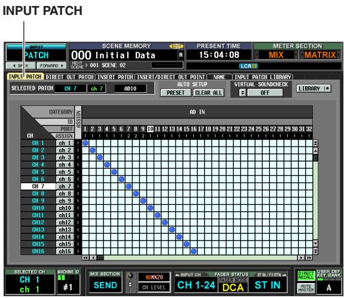344x298 pixels.
Task: Click the knob icon beside MX20
Action: [130, 276]
